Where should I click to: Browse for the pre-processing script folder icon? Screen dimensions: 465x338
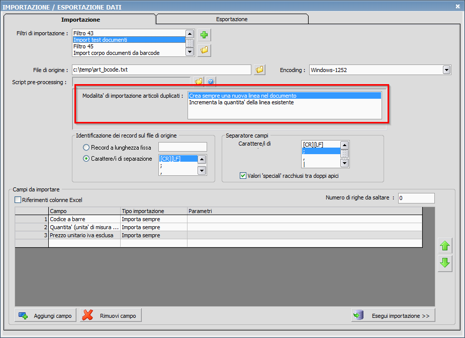[x=199, y=81]
